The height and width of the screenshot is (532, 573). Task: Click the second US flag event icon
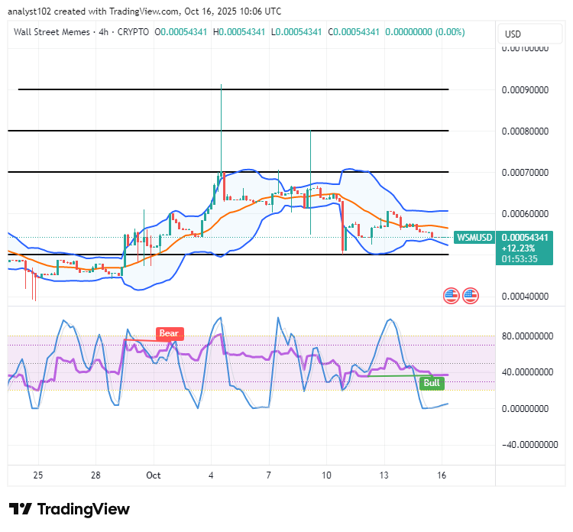pyautogui.click(x=471, y=296)
